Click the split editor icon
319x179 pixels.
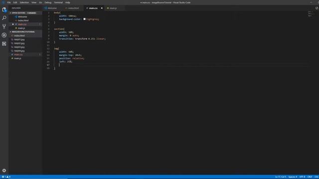click(317, 8)
